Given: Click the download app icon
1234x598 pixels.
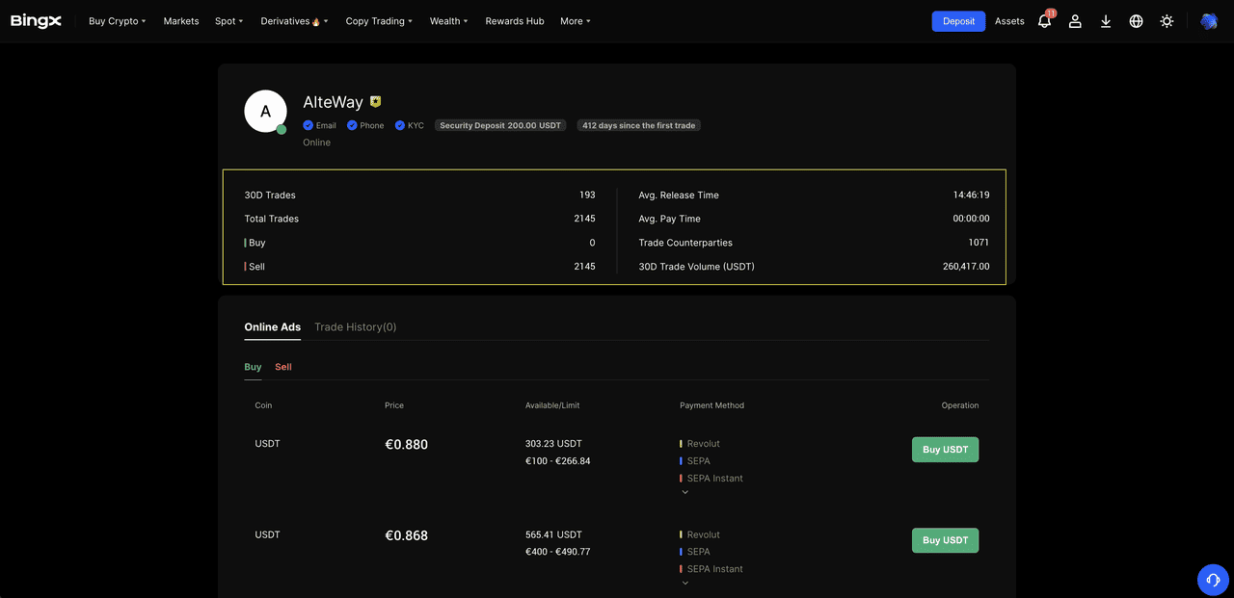Looking at the screenshot, I should point(1106,21).
